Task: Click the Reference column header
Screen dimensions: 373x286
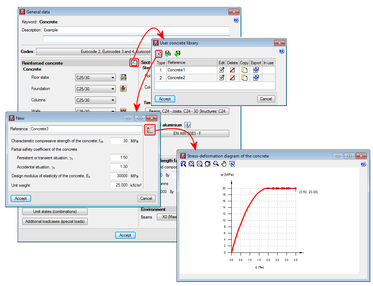Action: (192, 63)
